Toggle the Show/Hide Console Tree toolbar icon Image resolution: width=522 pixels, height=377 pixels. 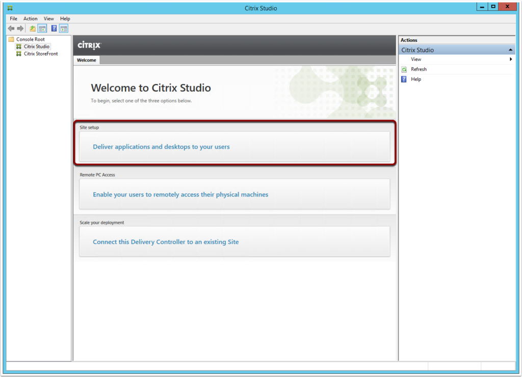click(42, 28)
